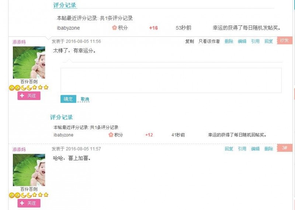Viewport: 295px width, 210px height.
Task: Quote the 11:57 post via 引用
Action: pyautogui.click(x=242, y=149)
